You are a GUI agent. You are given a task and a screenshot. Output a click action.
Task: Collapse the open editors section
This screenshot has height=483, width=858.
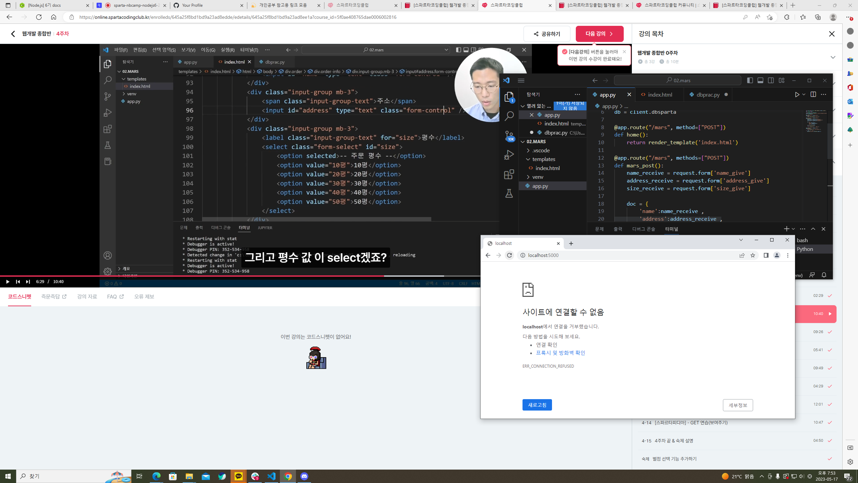pos(523,106)
